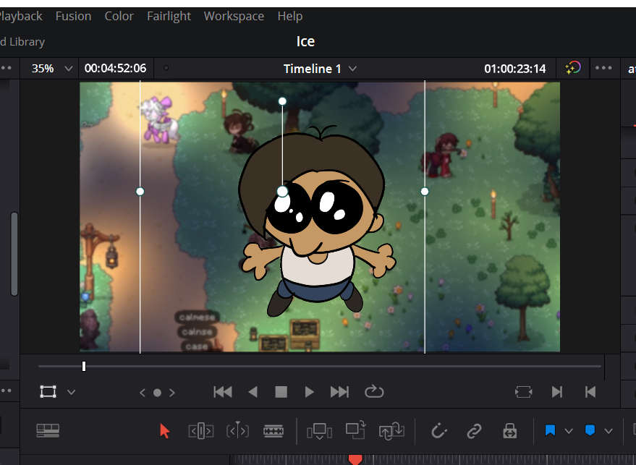
Task: Click the match frame icon
Action: (x=524, y=392)
